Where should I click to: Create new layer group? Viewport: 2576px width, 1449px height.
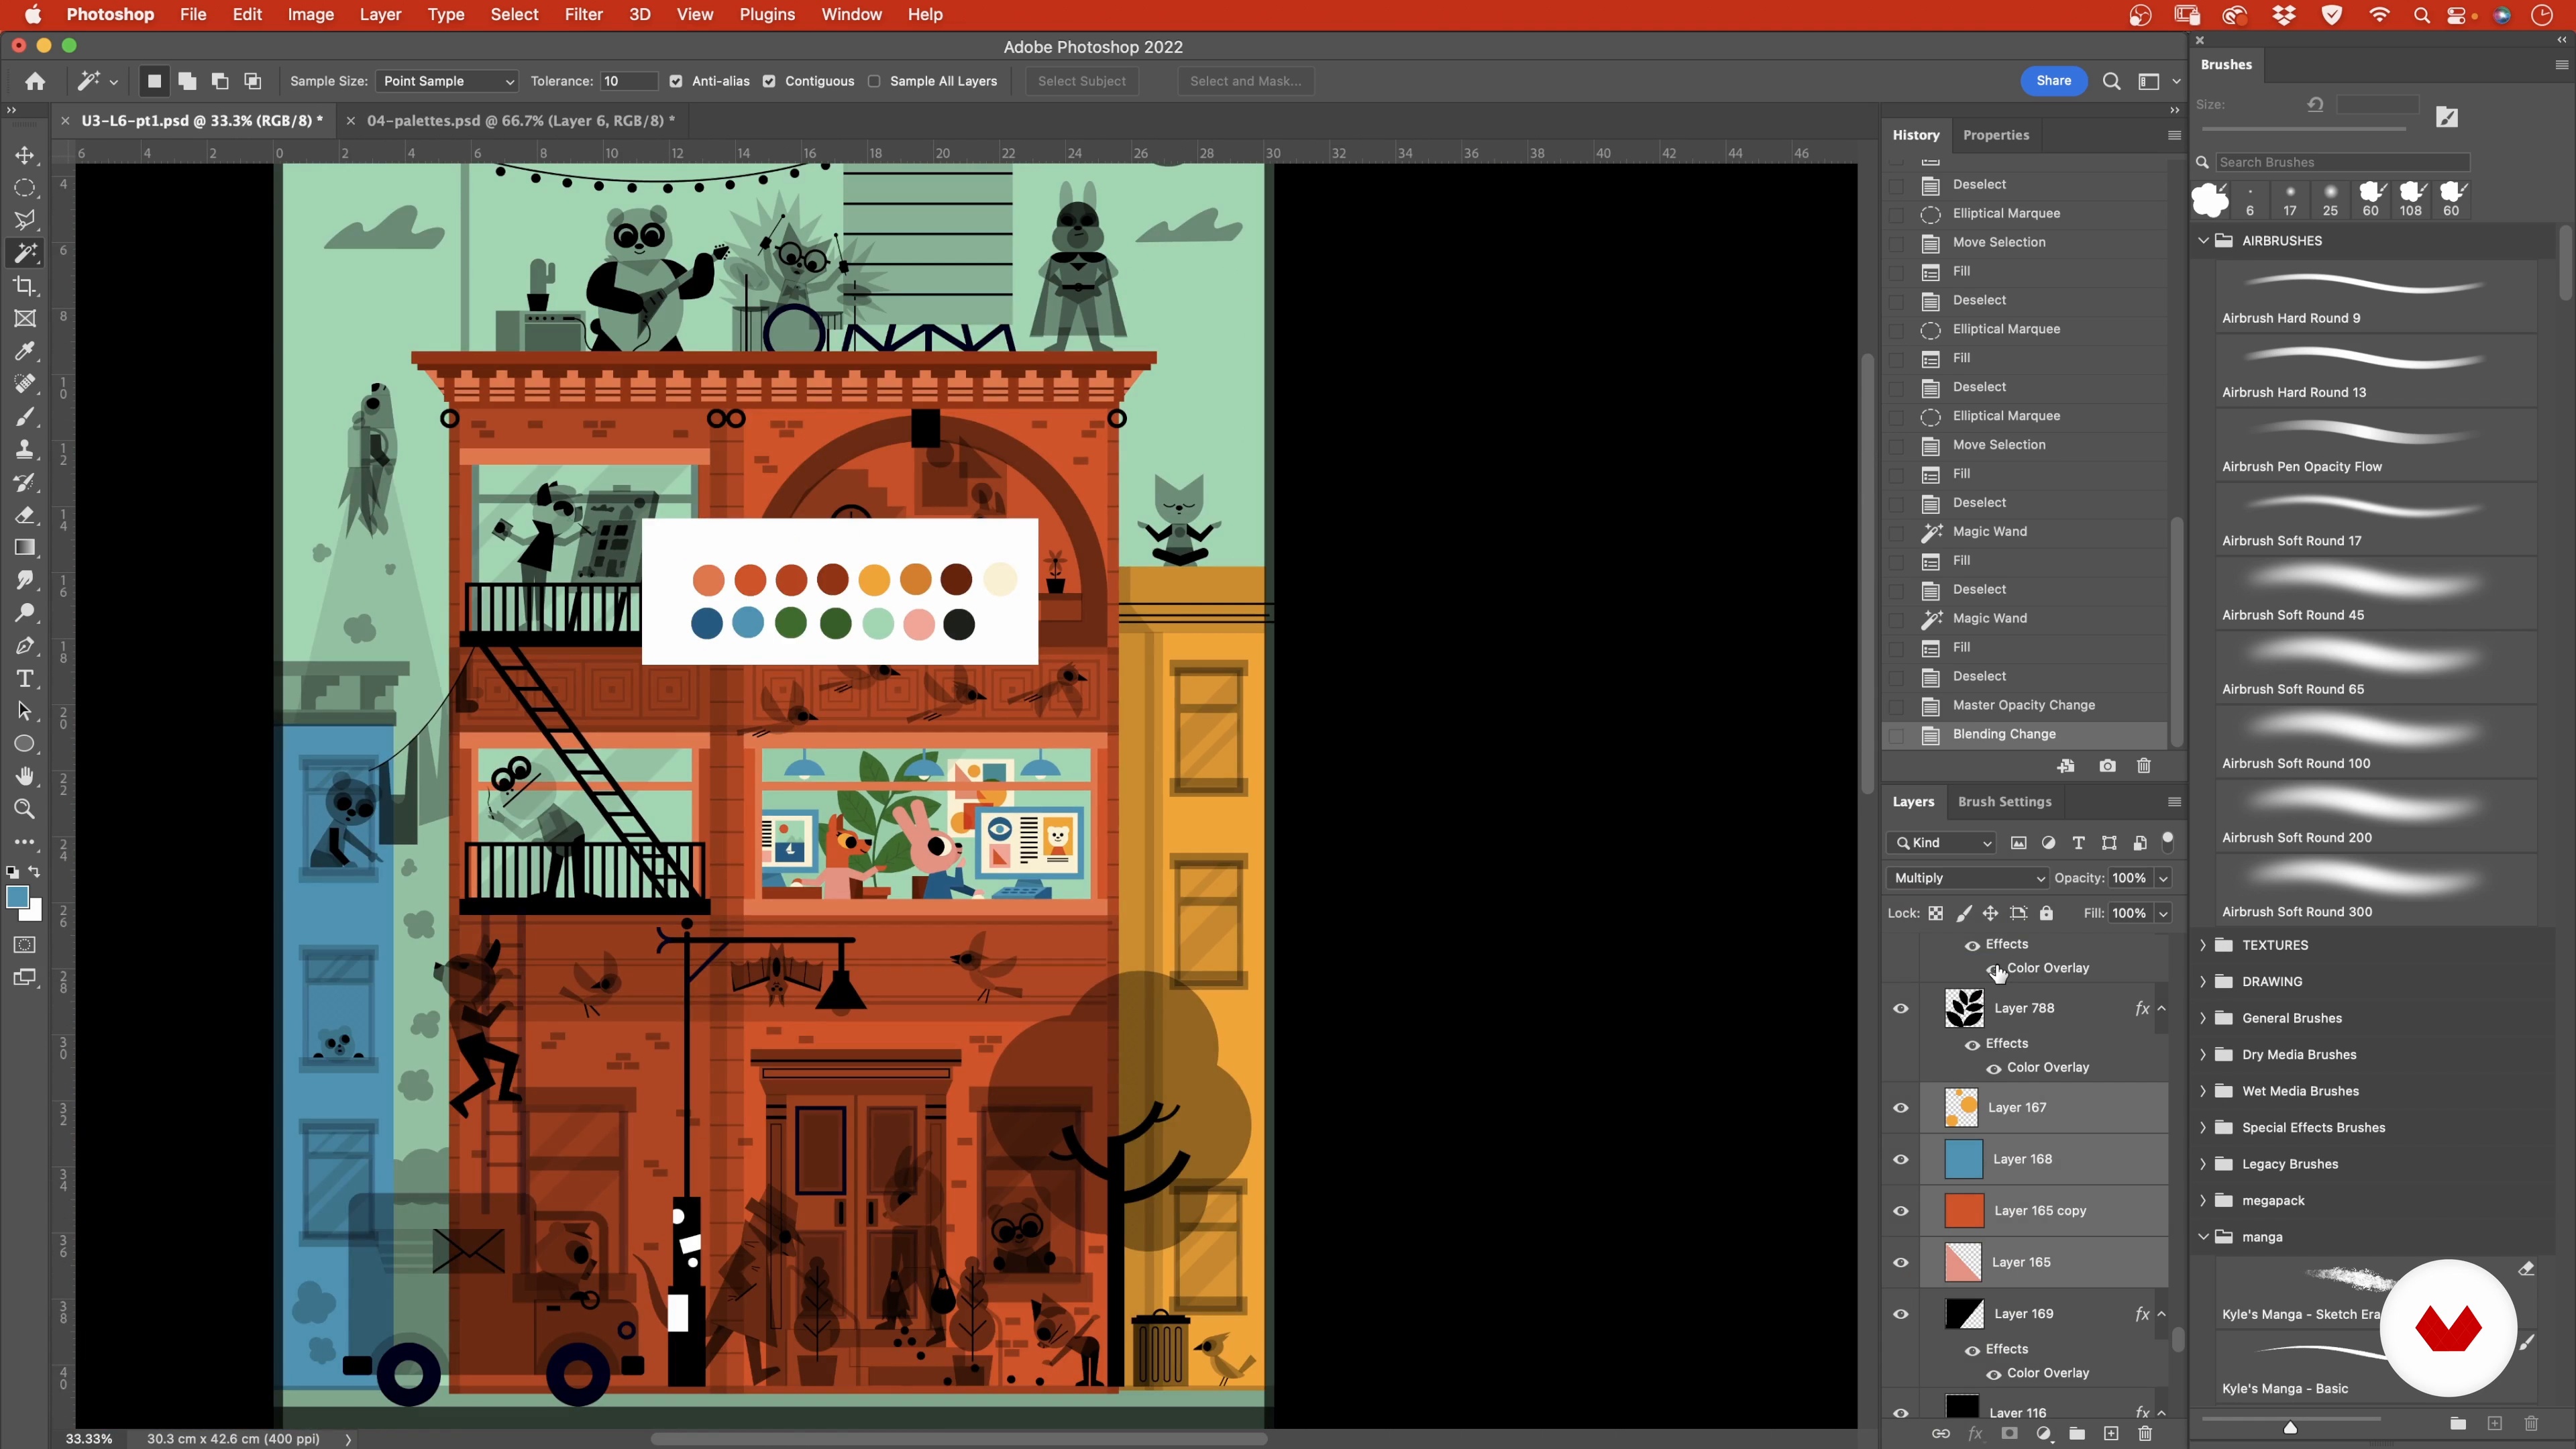point(2077,1434)
